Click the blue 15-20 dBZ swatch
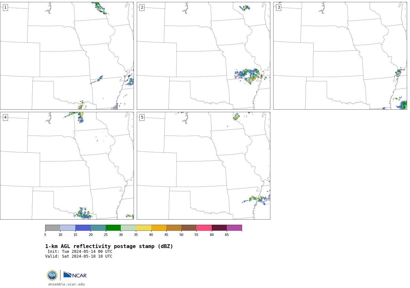The height and width of the screenshot is (288, 410). pos(83,228)
